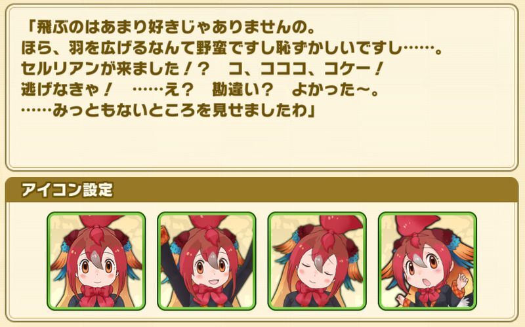Click the line starting セルリアンが来ました
This screenshot has height=327, width=525.
[202, 69]
